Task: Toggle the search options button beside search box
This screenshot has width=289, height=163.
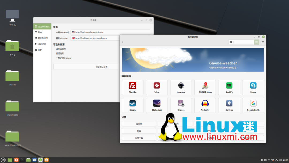Action: 256,42
